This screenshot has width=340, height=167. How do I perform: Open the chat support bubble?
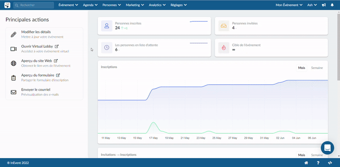point(327,148)
